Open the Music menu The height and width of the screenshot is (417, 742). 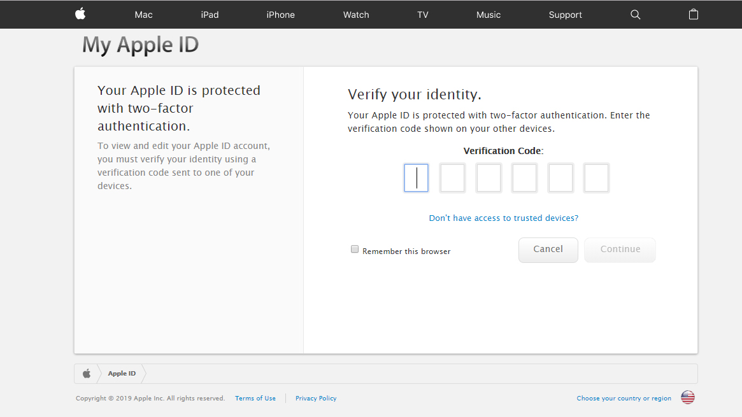tap(489, 15)
